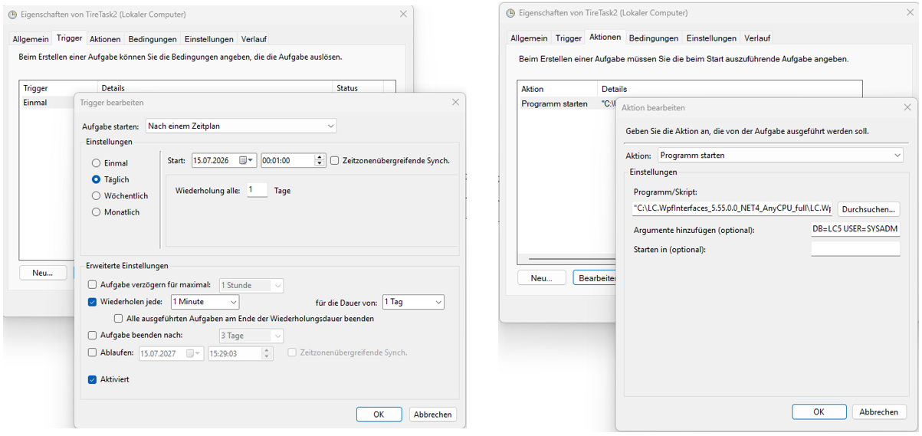922x436 pixels.
Task: Choose the Monatlich radio option
Action: [96, 212]
